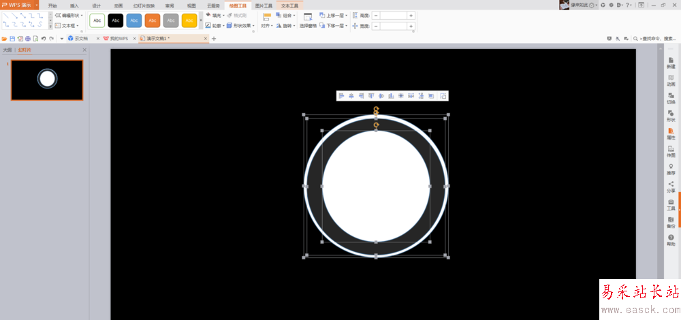
Task: Switch to the 图片工具 ribbon tab
Action: point(264,5)
